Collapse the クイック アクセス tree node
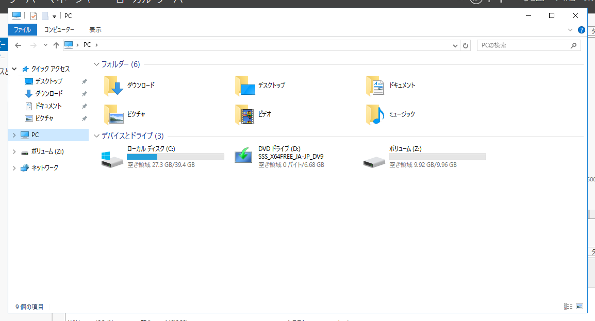Screen dimensions: 595x321 point(14,69)
